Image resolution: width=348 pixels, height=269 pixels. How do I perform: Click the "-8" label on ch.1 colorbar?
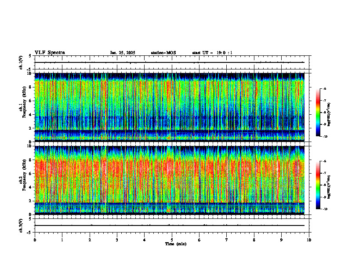(325, 113)
